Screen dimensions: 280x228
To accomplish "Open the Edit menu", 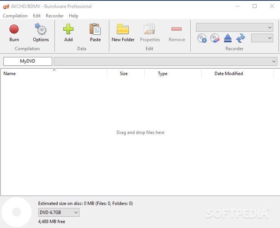I will coord(37,16).
